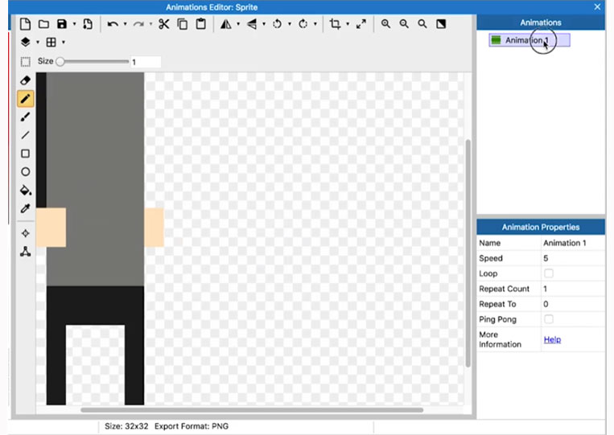Viewport: 614px width, 435px height.
Task: Click the New file icon
Action: pyautogui.click(x=25, y=24)
